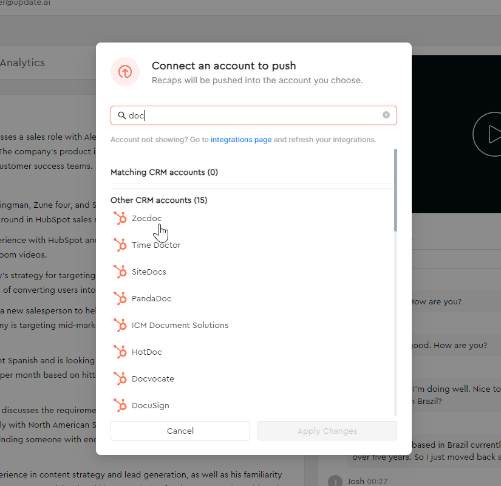Click the accounts list scrollbar
This screenshot has width=501, height=486.
point(395,190)
